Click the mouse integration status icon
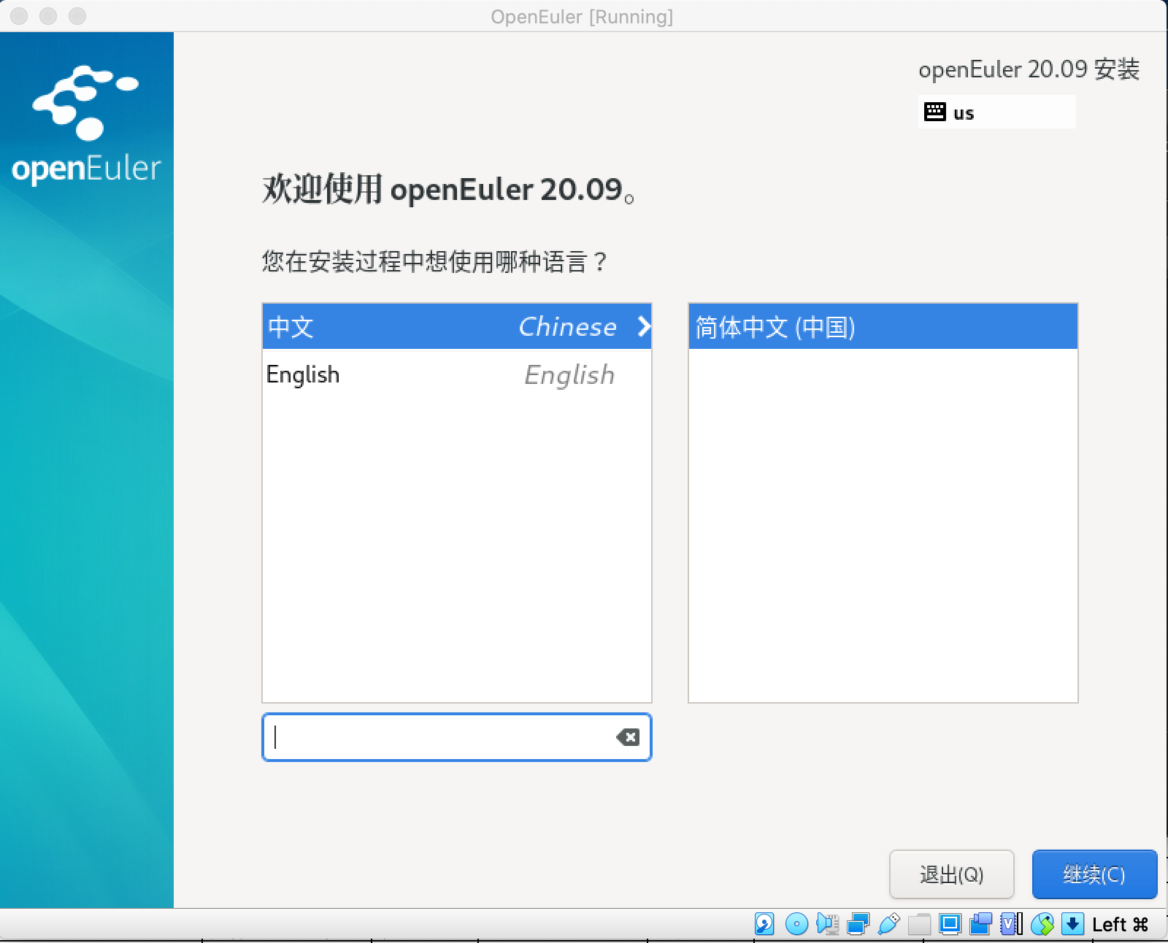 click(1042, 924)
